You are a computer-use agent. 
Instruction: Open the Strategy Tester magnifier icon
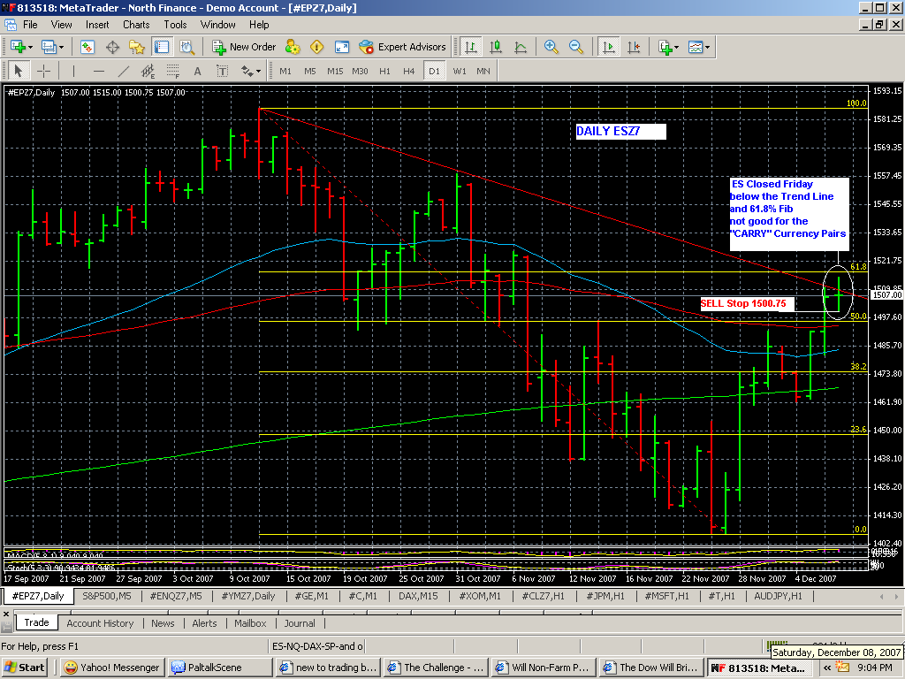pos(186,47)
